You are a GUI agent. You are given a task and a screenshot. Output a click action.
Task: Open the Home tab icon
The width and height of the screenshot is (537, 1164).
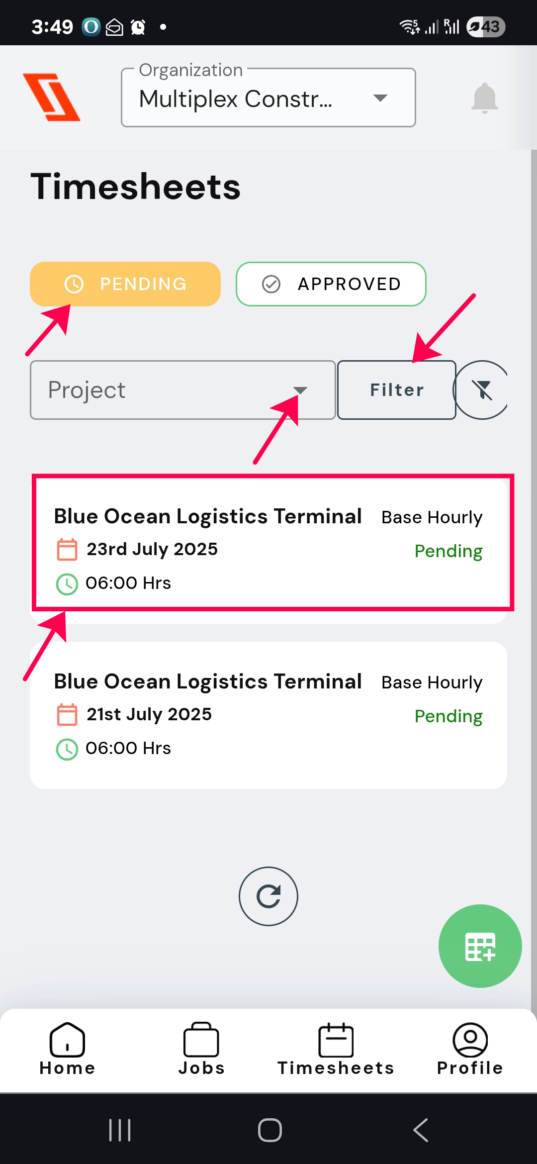pos(67,1040)
